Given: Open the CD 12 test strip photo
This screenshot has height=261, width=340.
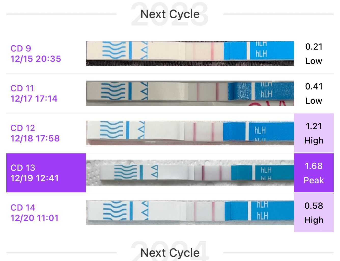Looking at the screenshot, I should (190, 133).
